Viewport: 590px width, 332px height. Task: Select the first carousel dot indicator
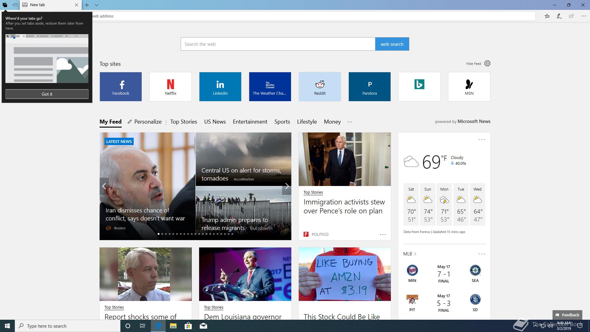159,234
